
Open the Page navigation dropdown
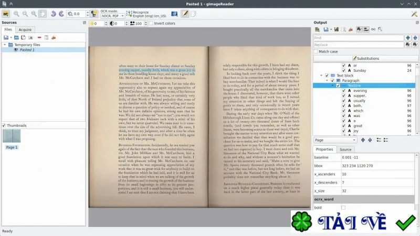(x=335, y=140)
